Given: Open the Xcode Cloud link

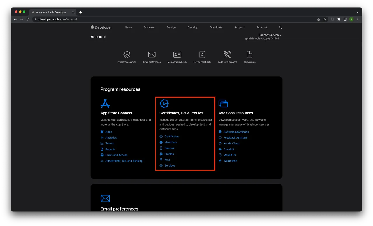Looking at the screenshot, I should (231, 144).
